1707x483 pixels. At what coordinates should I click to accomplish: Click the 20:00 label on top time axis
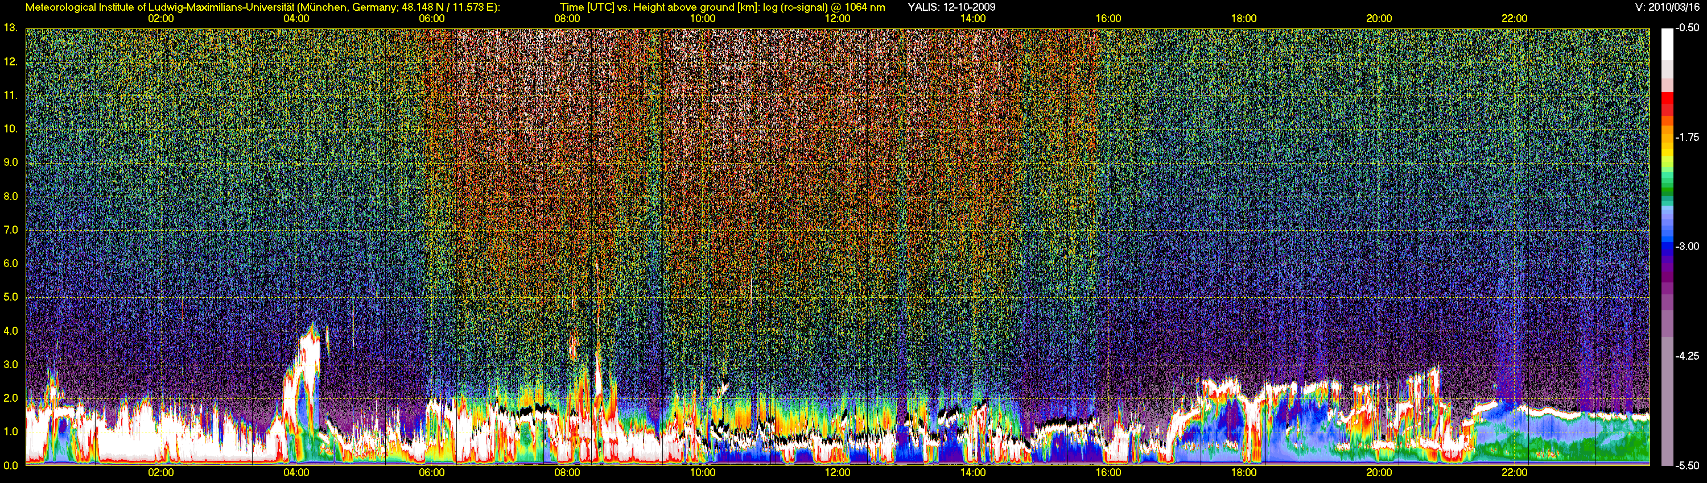tap(1379, 19)
